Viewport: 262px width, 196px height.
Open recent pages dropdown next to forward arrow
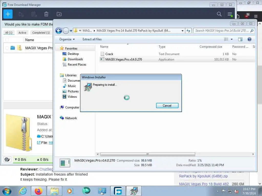71,31
